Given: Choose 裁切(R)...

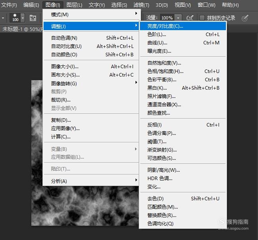Looking at the screenshot, I should click(91, 100).
